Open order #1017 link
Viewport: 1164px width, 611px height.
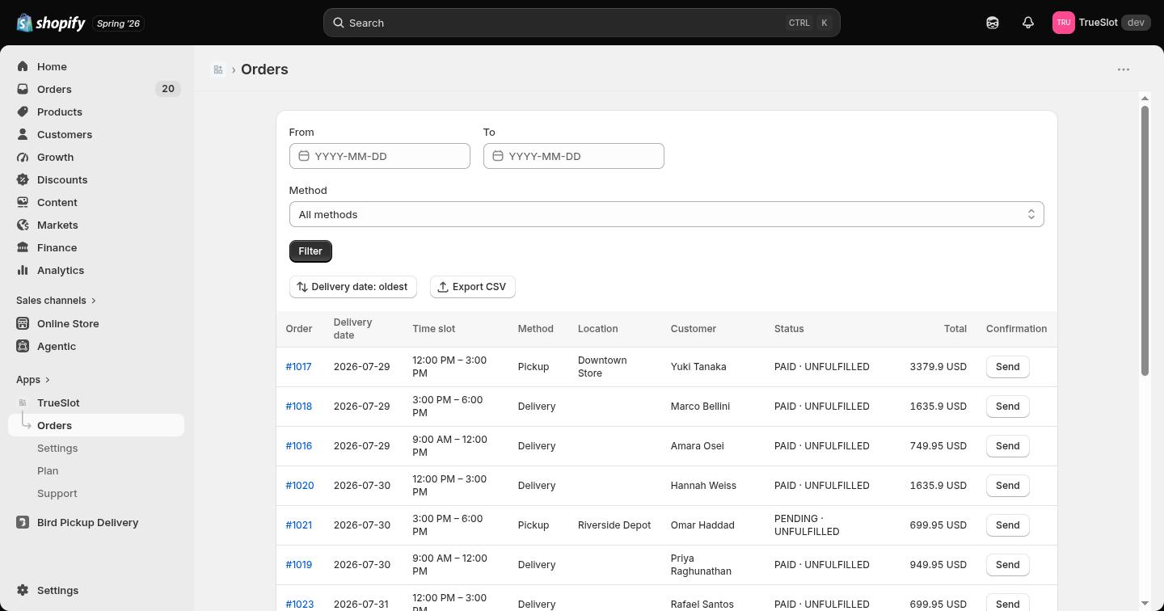298,367
